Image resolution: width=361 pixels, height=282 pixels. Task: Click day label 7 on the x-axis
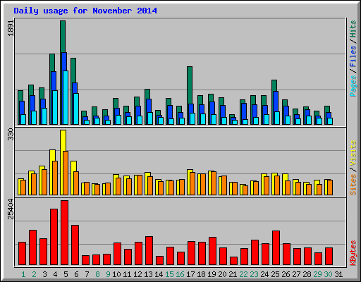coord(87,274)
